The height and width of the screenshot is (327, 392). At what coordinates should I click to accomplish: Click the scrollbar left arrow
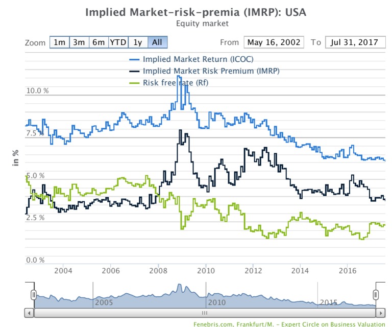coord(29,313)
